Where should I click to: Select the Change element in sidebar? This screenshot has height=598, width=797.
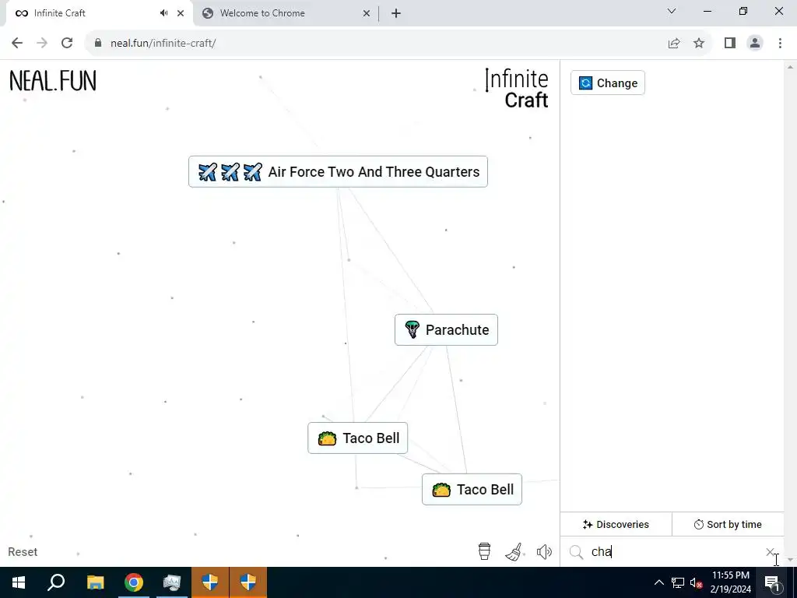(x=608, y=83)
